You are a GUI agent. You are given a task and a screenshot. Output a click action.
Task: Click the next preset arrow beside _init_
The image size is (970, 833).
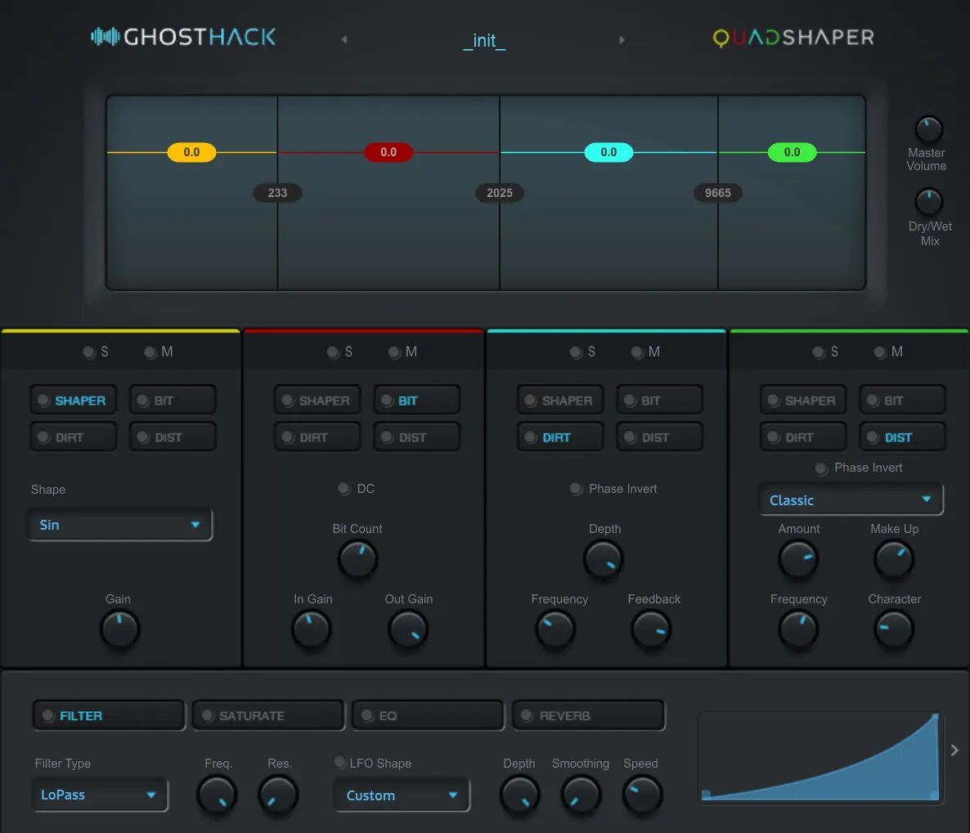[622, 38]
